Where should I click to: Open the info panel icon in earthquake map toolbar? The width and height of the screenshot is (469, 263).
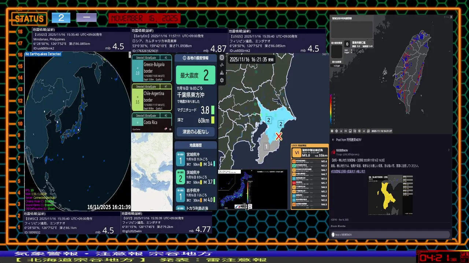coord(222,57)
